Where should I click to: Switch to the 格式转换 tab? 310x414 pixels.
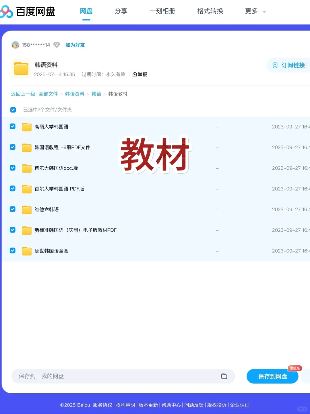pyautogui.click(x=210, y=11)
